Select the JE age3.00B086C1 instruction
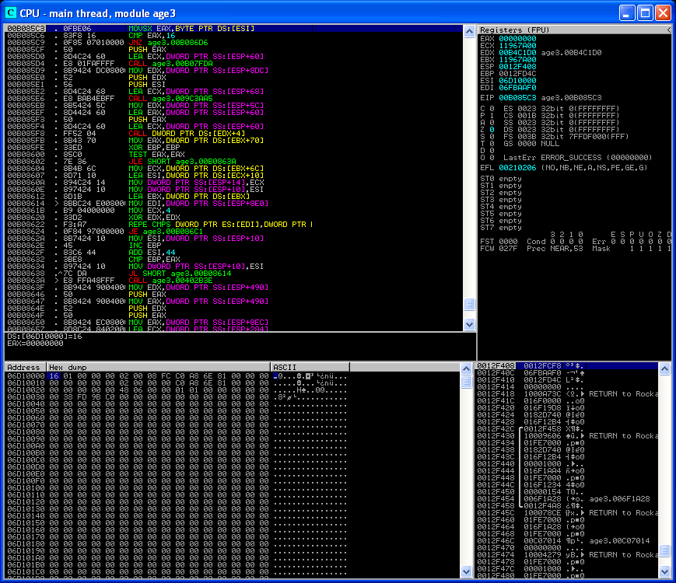 pos(166,232)
